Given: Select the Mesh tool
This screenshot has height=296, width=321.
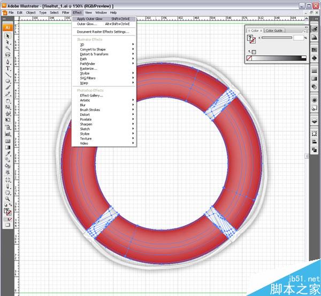Looking at the screenshot, I should pyautogui.click(x=8, y=141).
